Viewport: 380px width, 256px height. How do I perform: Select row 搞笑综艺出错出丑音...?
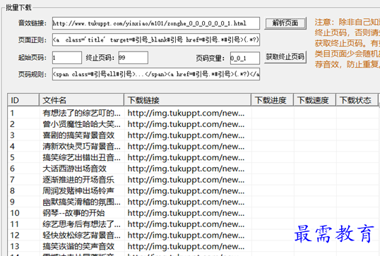pyautogui.click(x=193, y=157)
